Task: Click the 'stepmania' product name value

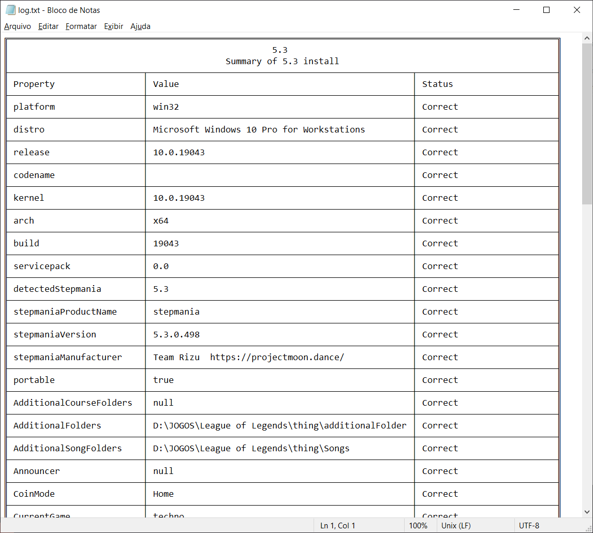Action: (x=176, y=312)
